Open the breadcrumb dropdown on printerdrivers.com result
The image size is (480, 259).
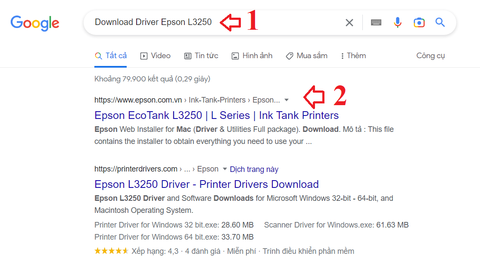[224, 169]
